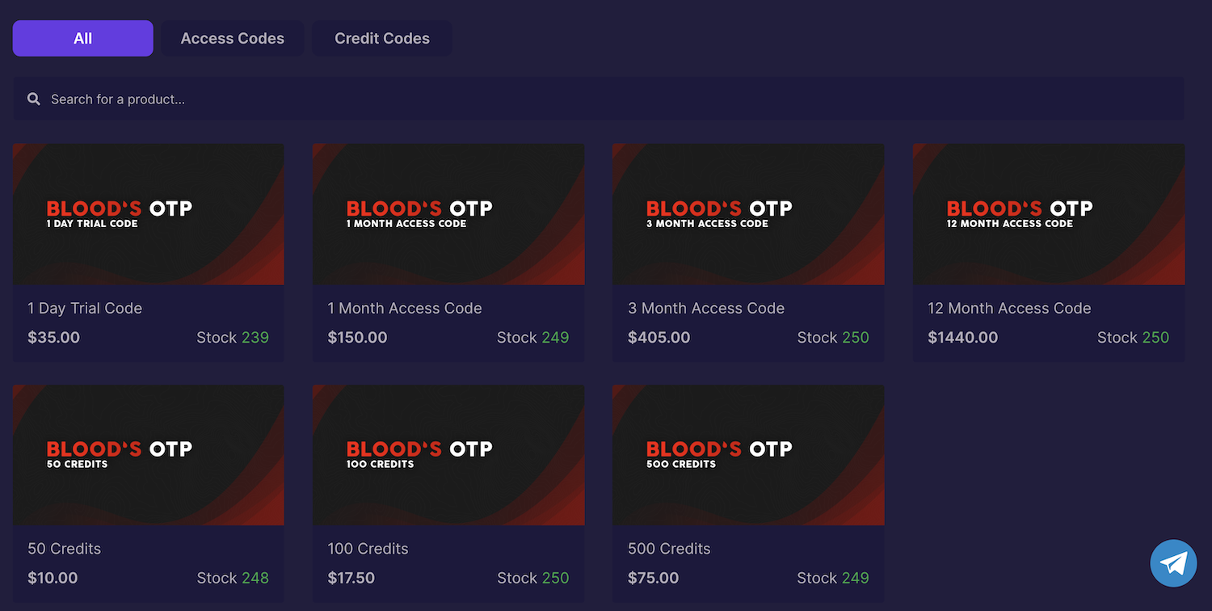Open the 1 Day Trial Code banner image
Image resolution: width=1212 pixels, height=611 pixels.
149,214
